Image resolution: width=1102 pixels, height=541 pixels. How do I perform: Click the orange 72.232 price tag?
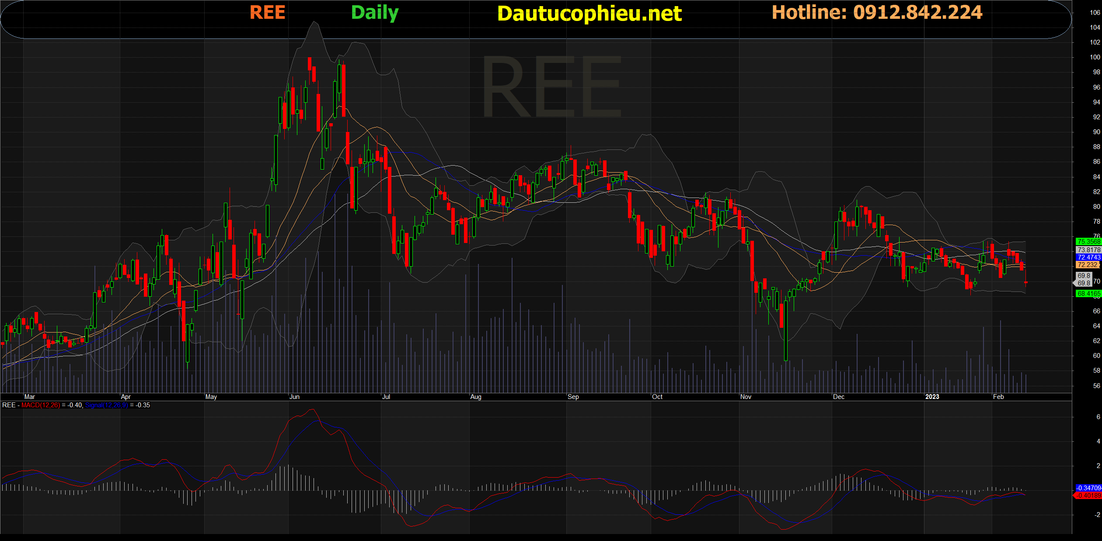1088,265
